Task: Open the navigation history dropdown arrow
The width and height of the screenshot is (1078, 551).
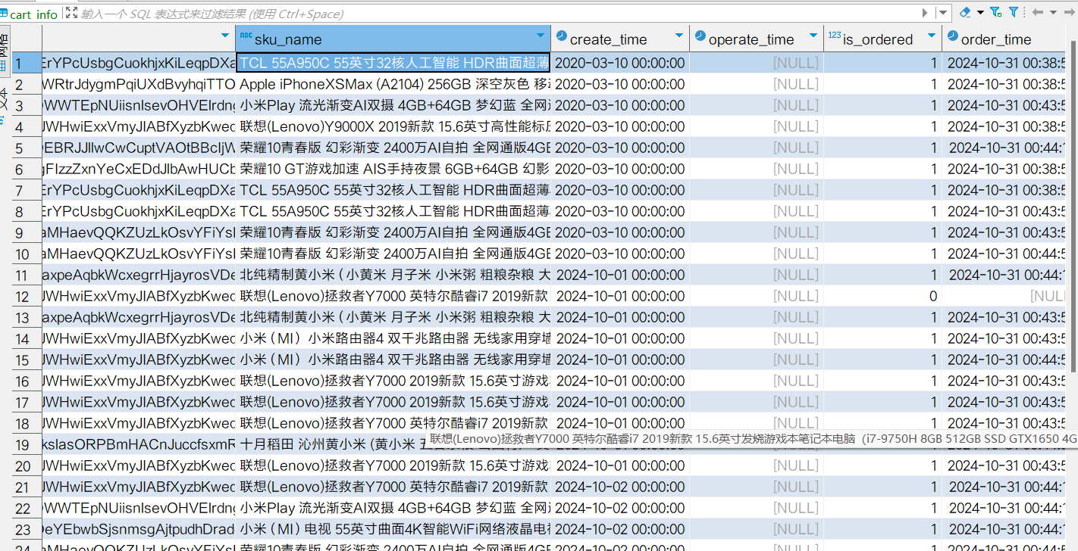Action: [x=1051, y=13]
